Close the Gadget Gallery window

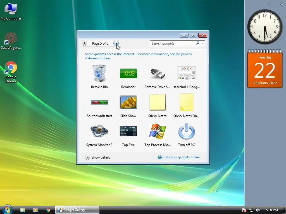tap(202, 35)
